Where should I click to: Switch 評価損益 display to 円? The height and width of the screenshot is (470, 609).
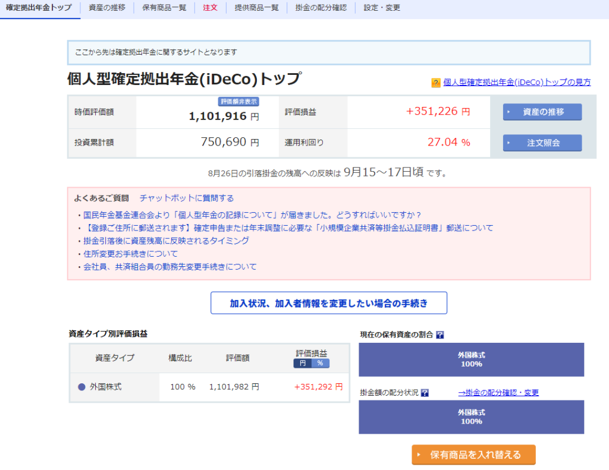coord(302,363)
